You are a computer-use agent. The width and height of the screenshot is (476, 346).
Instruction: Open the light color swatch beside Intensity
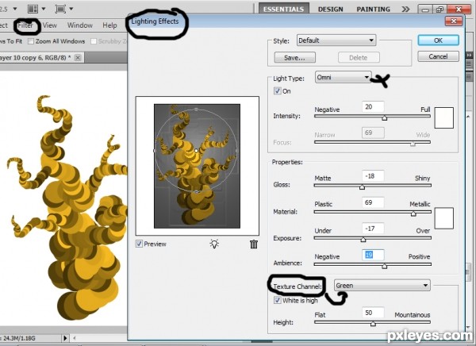[443, 117]
